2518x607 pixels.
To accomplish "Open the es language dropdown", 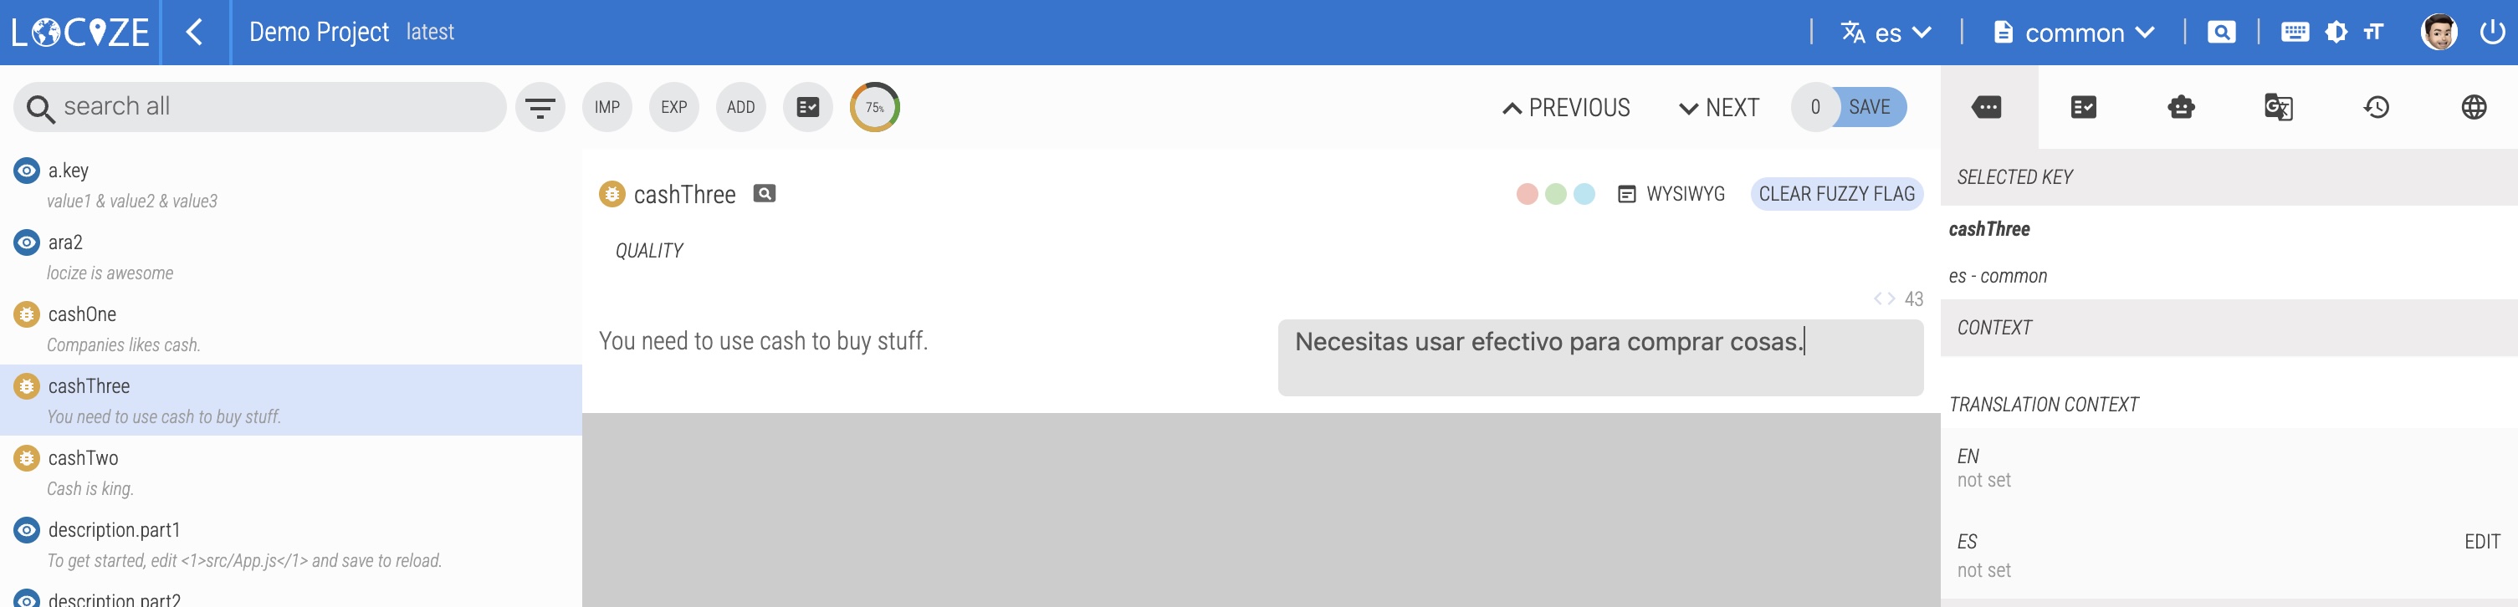I will (x=1886, y=33).
